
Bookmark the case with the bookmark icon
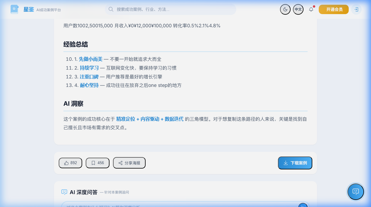pyautogui.click(x=93, y=163)
